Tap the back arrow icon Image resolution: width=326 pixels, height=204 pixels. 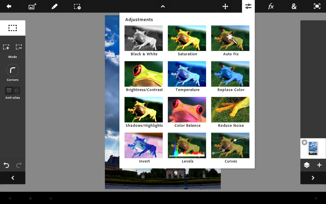9,6
